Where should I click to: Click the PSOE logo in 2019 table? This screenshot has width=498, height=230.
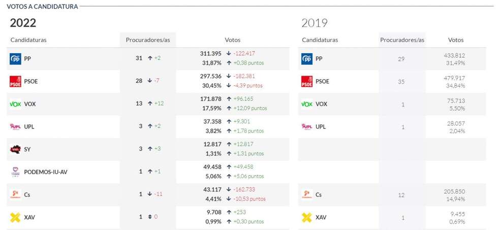307,82
